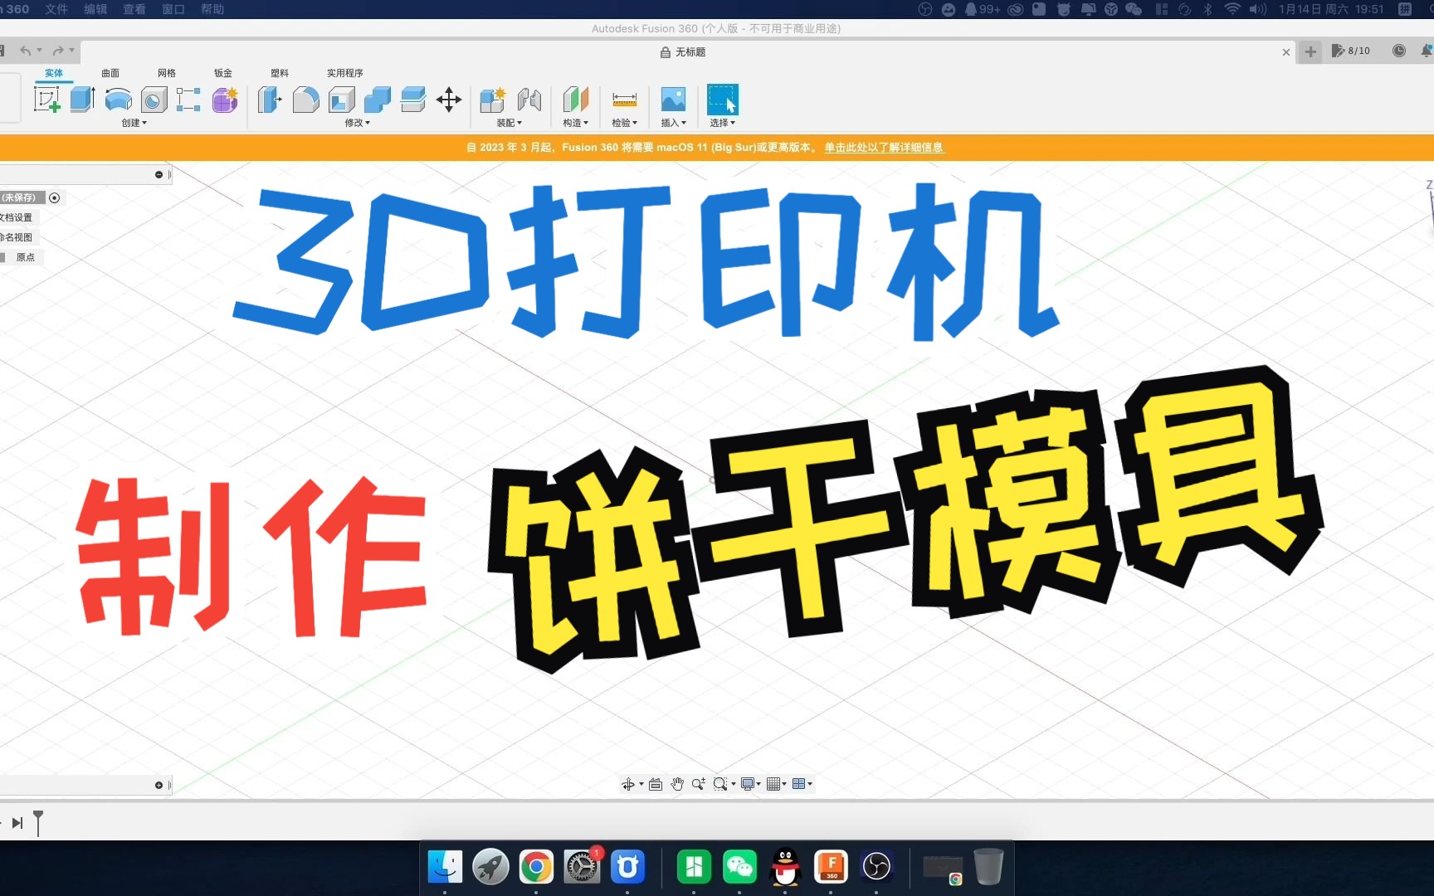Viewport: 1434px width, 896px height.
Task: Click the 8/10 document count button
Action: point(1351,51)
